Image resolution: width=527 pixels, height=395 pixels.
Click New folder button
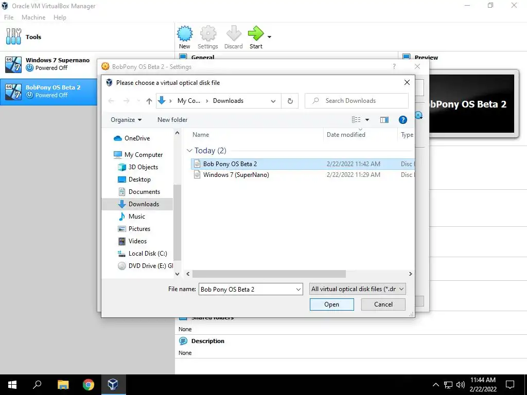coord(172,120)
